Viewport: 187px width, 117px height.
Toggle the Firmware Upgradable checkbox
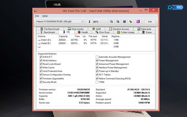(x=41, y=79)
